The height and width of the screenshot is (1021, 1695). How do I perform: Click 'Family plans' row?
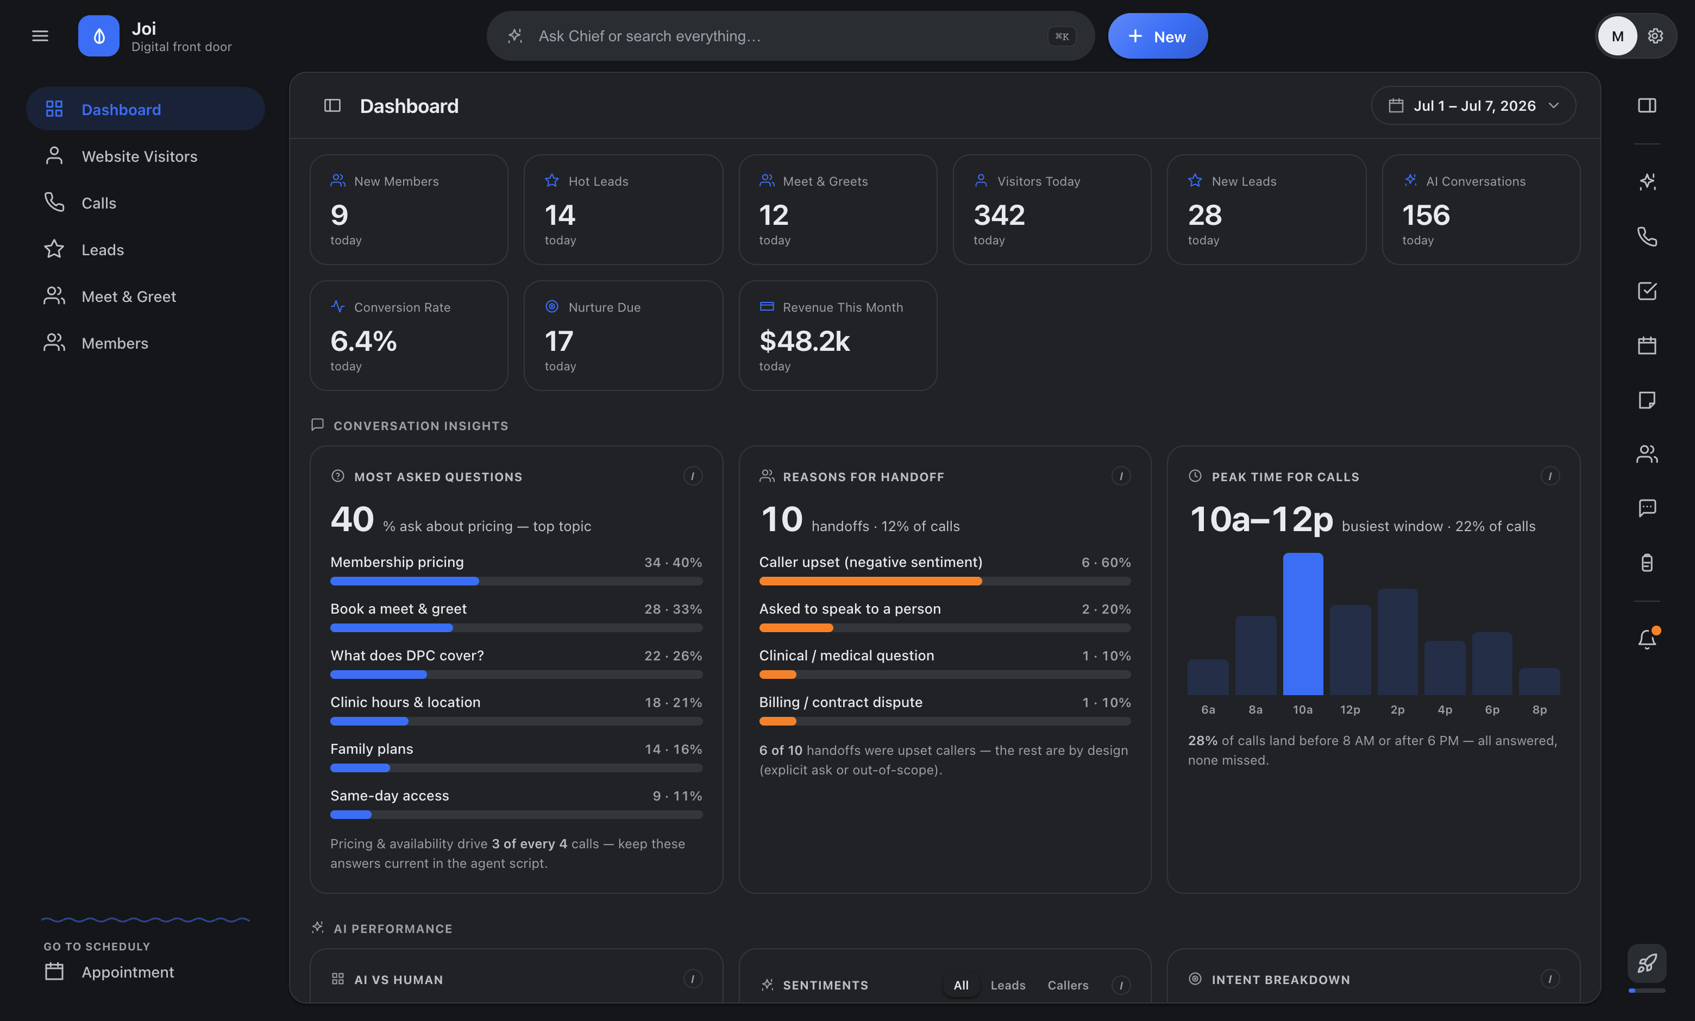click(516, 757)
